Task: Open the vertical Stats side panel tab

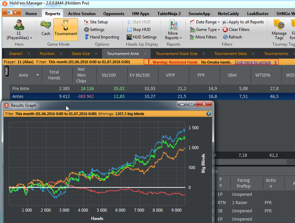Action: pos(6,71)
